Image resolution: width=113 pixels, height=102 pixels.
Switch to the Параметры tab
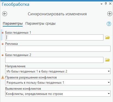pos(13,24)
